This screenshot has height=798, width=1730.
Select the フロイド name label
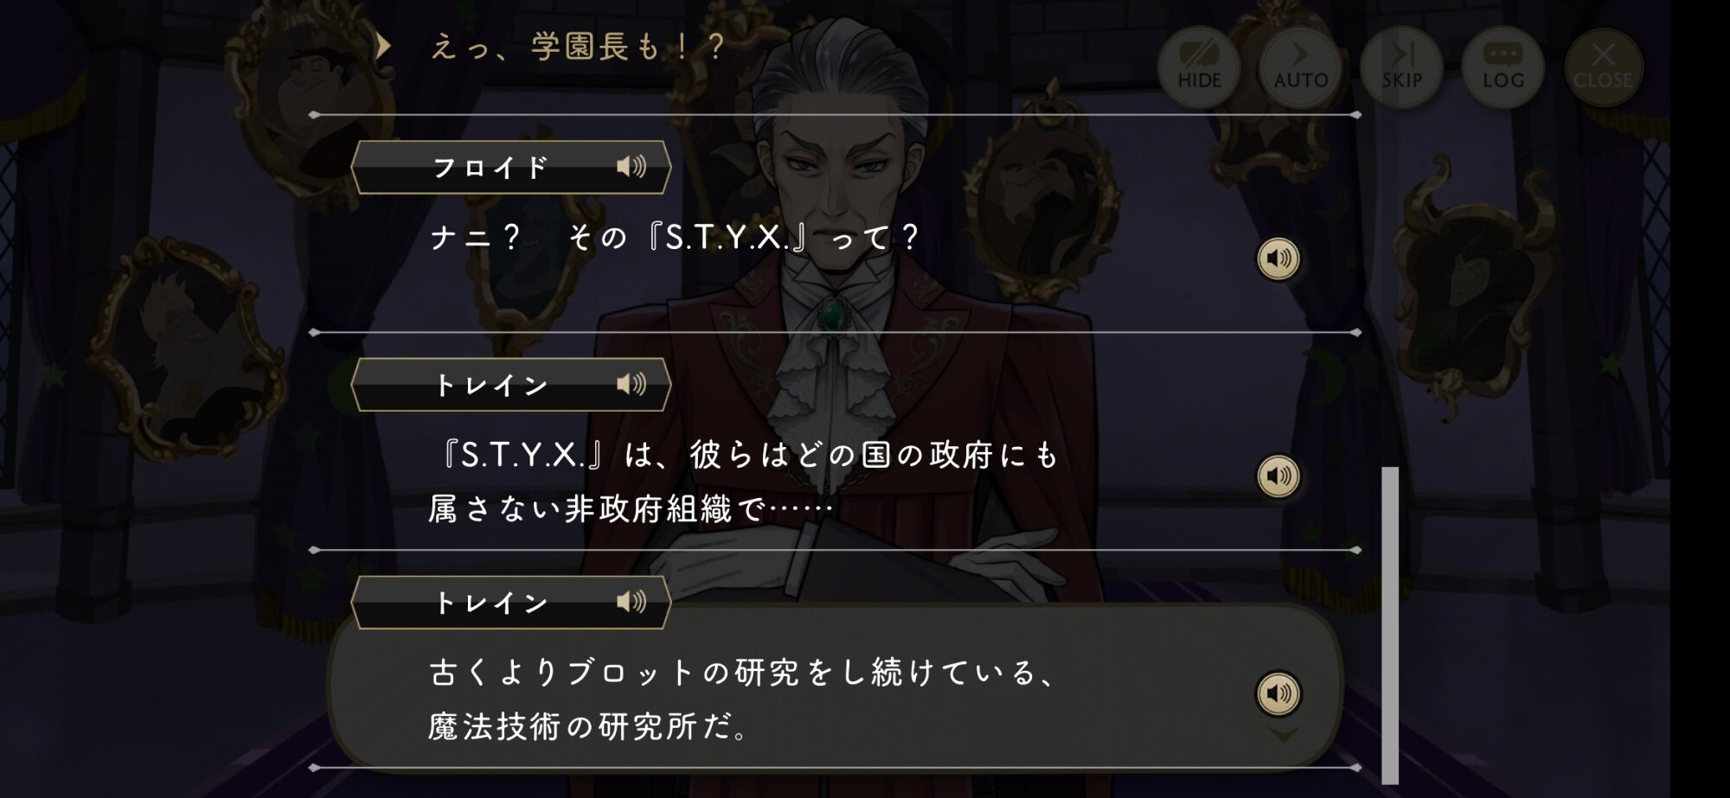490,167
